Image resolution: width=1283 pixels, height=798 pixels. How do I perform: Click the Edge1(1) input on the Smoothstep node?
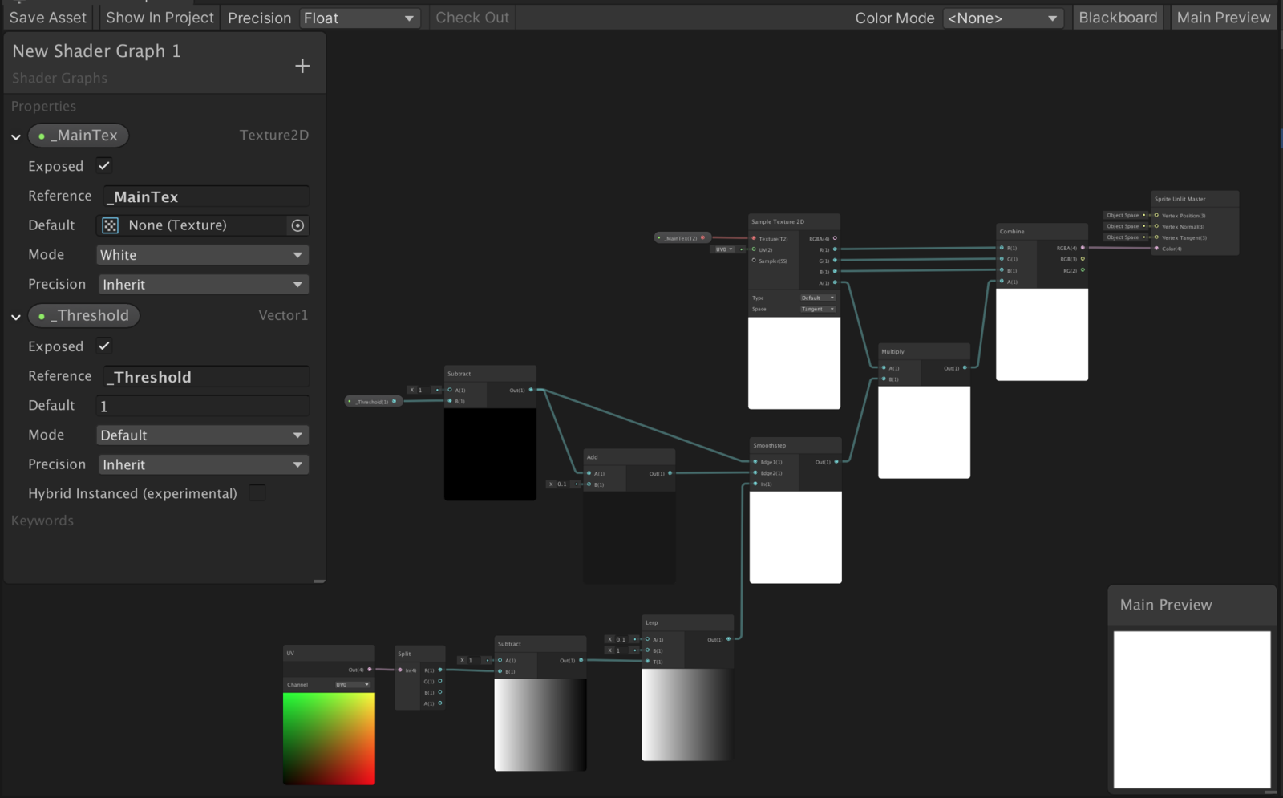tap(755, 462)
